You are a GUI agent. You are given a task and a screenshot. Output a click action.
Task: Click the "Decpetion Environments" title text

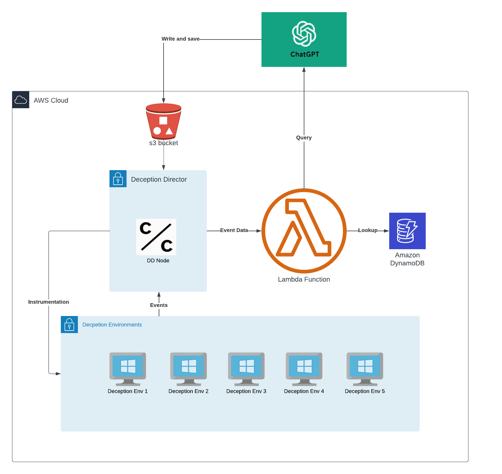point(112,325)
